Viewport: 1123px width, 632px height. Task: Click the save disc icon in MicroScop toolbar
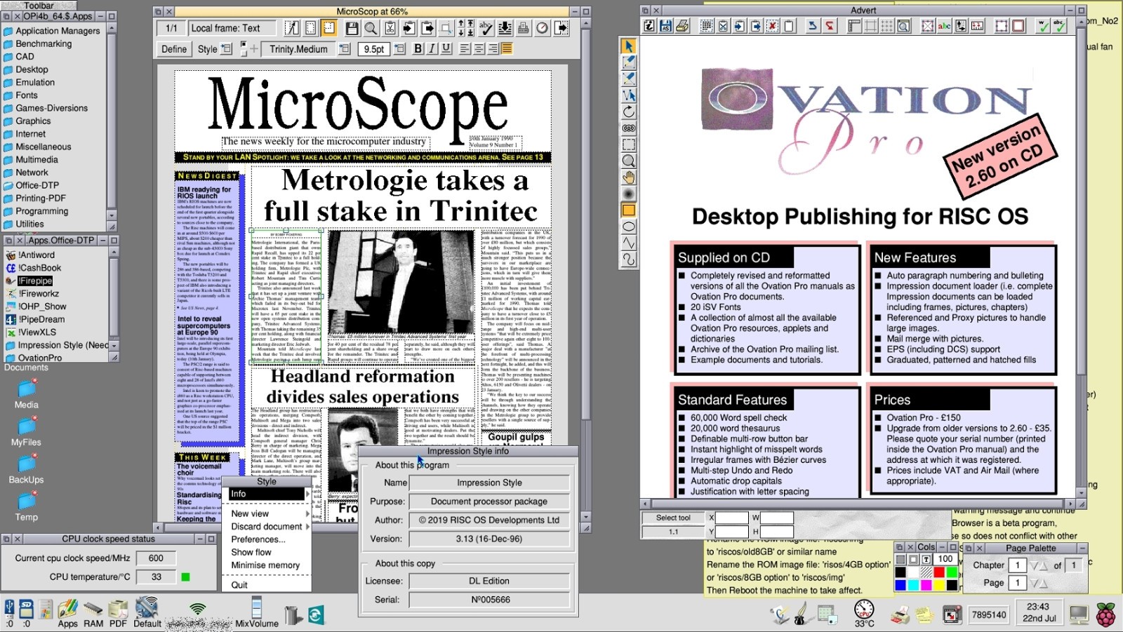352,28
